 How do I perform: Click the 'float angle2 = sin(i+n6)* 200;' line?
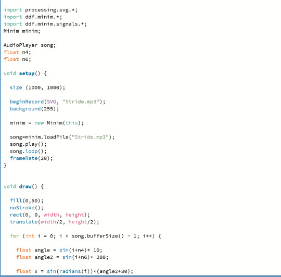click(62, 257)
